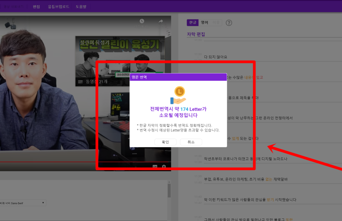Click the highlighted word '없는' in subtitles
This screenshot has height=221, width=342.
point(269,179)
